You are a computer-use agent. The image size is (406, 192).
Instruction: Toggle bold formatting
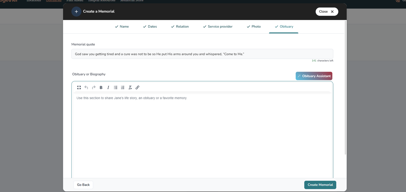point(101,88)
